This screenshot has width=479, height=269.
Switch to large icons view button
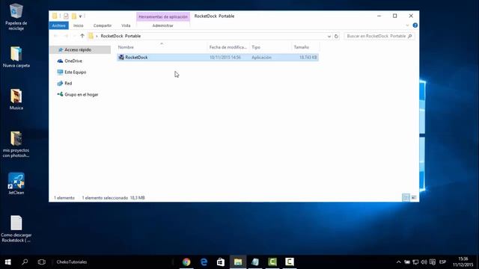[x=414, y=197]
